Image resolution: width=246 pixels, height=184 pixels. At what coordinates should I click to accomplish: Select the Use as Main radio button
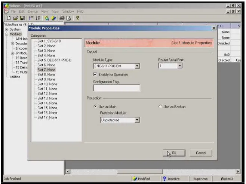95,107
